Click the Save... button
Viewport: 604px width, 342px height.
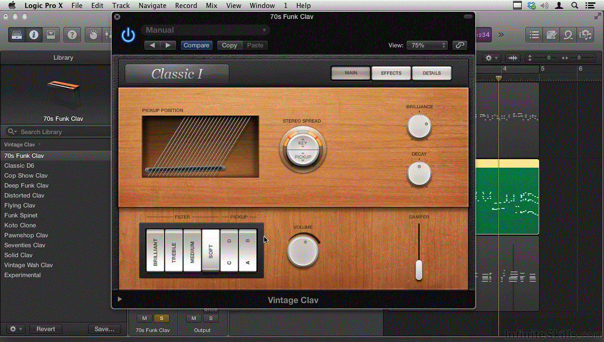click(x=105, y=329)
